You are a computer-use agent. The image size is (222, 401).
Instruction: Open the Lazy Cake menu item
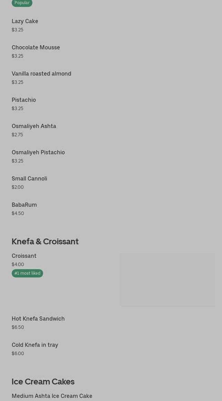(x=25, y=21)
